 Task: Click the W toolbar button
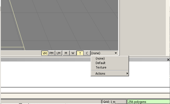click(73, 53)
